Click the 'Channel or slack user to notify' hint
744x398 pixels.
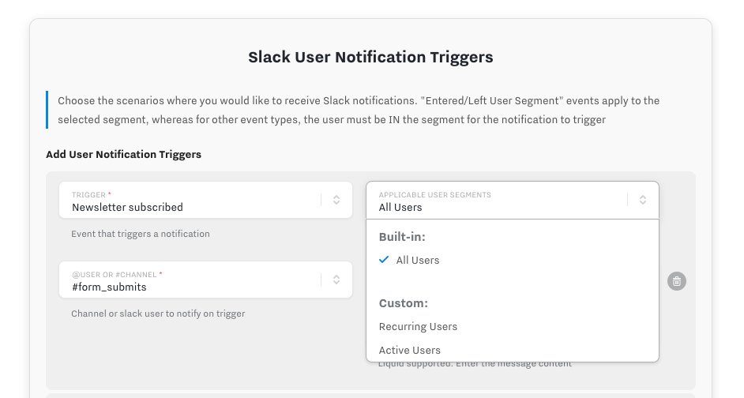(158, 314)
